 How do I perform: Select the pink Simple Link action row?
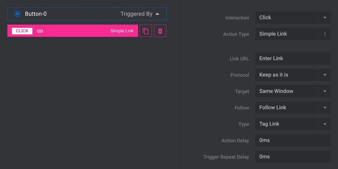point(73,31)
